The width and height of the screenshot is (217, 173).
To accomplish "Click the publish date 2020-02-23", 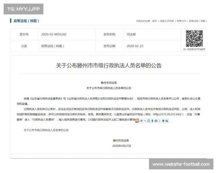I will point(135,46).
